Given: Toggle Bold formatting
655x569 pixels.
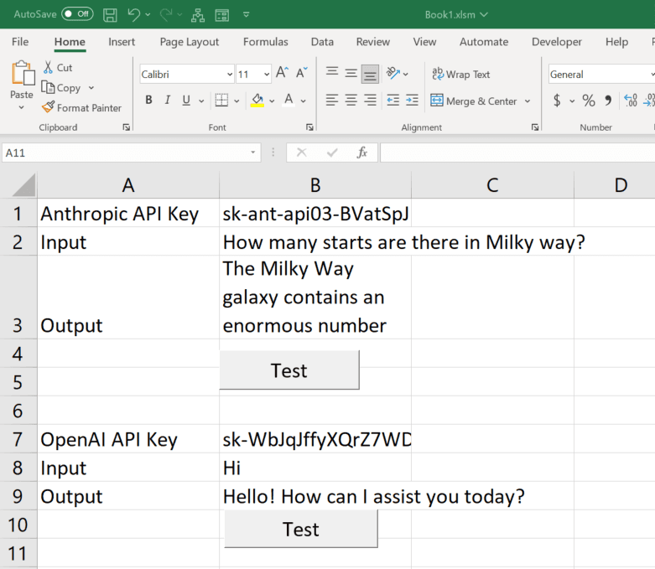Looking at the screenshot, I should point(148,101).
